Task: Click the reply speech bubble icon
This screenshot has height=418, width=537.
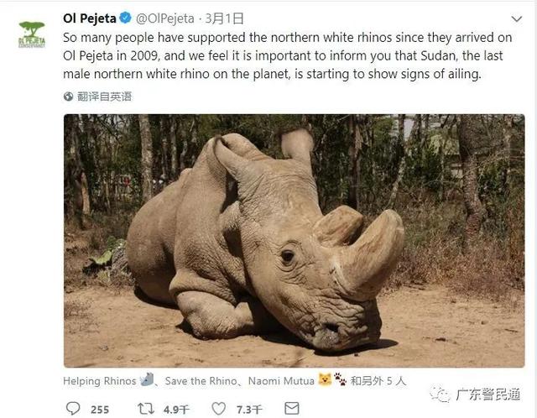Action: (x=74, y=409)
